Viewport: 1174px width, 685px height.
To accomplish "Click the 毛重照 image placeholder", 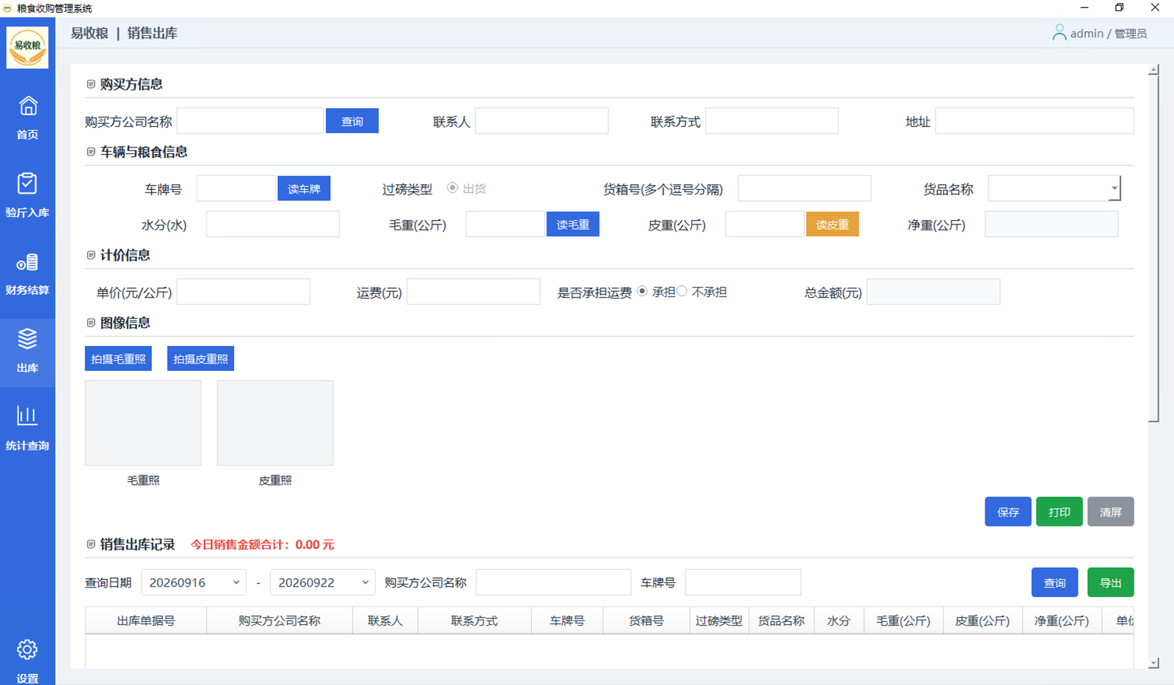I will (x=143, y=422).
